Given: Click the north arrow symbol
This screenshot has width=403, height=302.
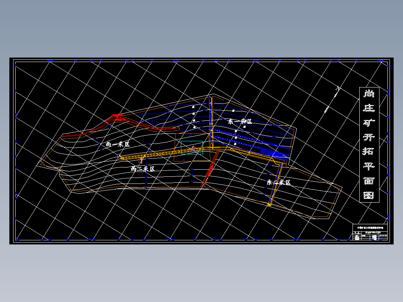Looking at the screenshot, I should click(333, 100).
